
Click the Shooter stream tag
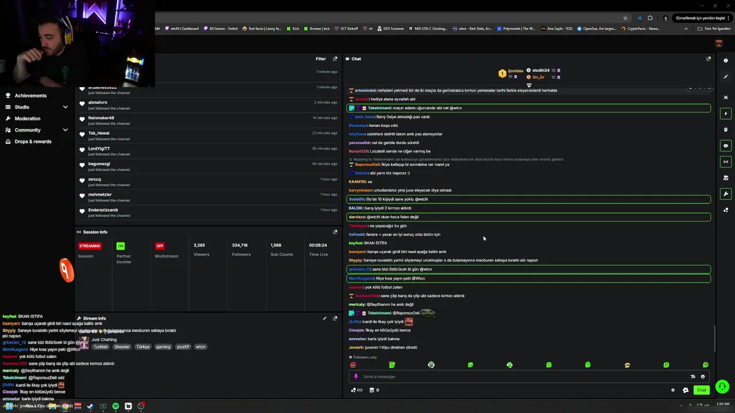click(x=122, y=347)
